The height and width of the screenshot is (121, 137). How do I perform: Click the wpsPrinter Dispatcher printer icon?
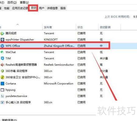2,40
